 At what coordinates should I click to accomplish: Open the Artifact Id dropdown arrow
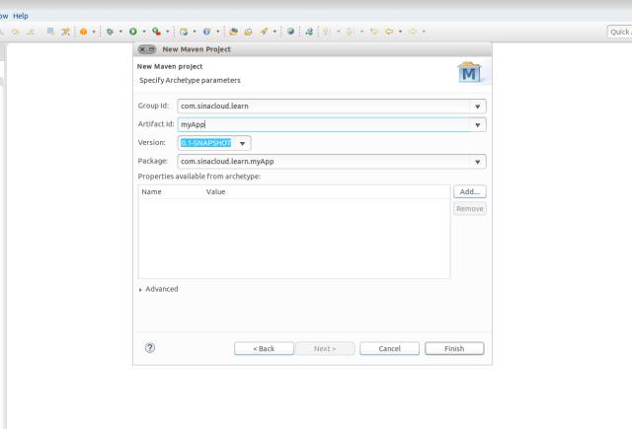pyautogui.click(x=478, y=125)
